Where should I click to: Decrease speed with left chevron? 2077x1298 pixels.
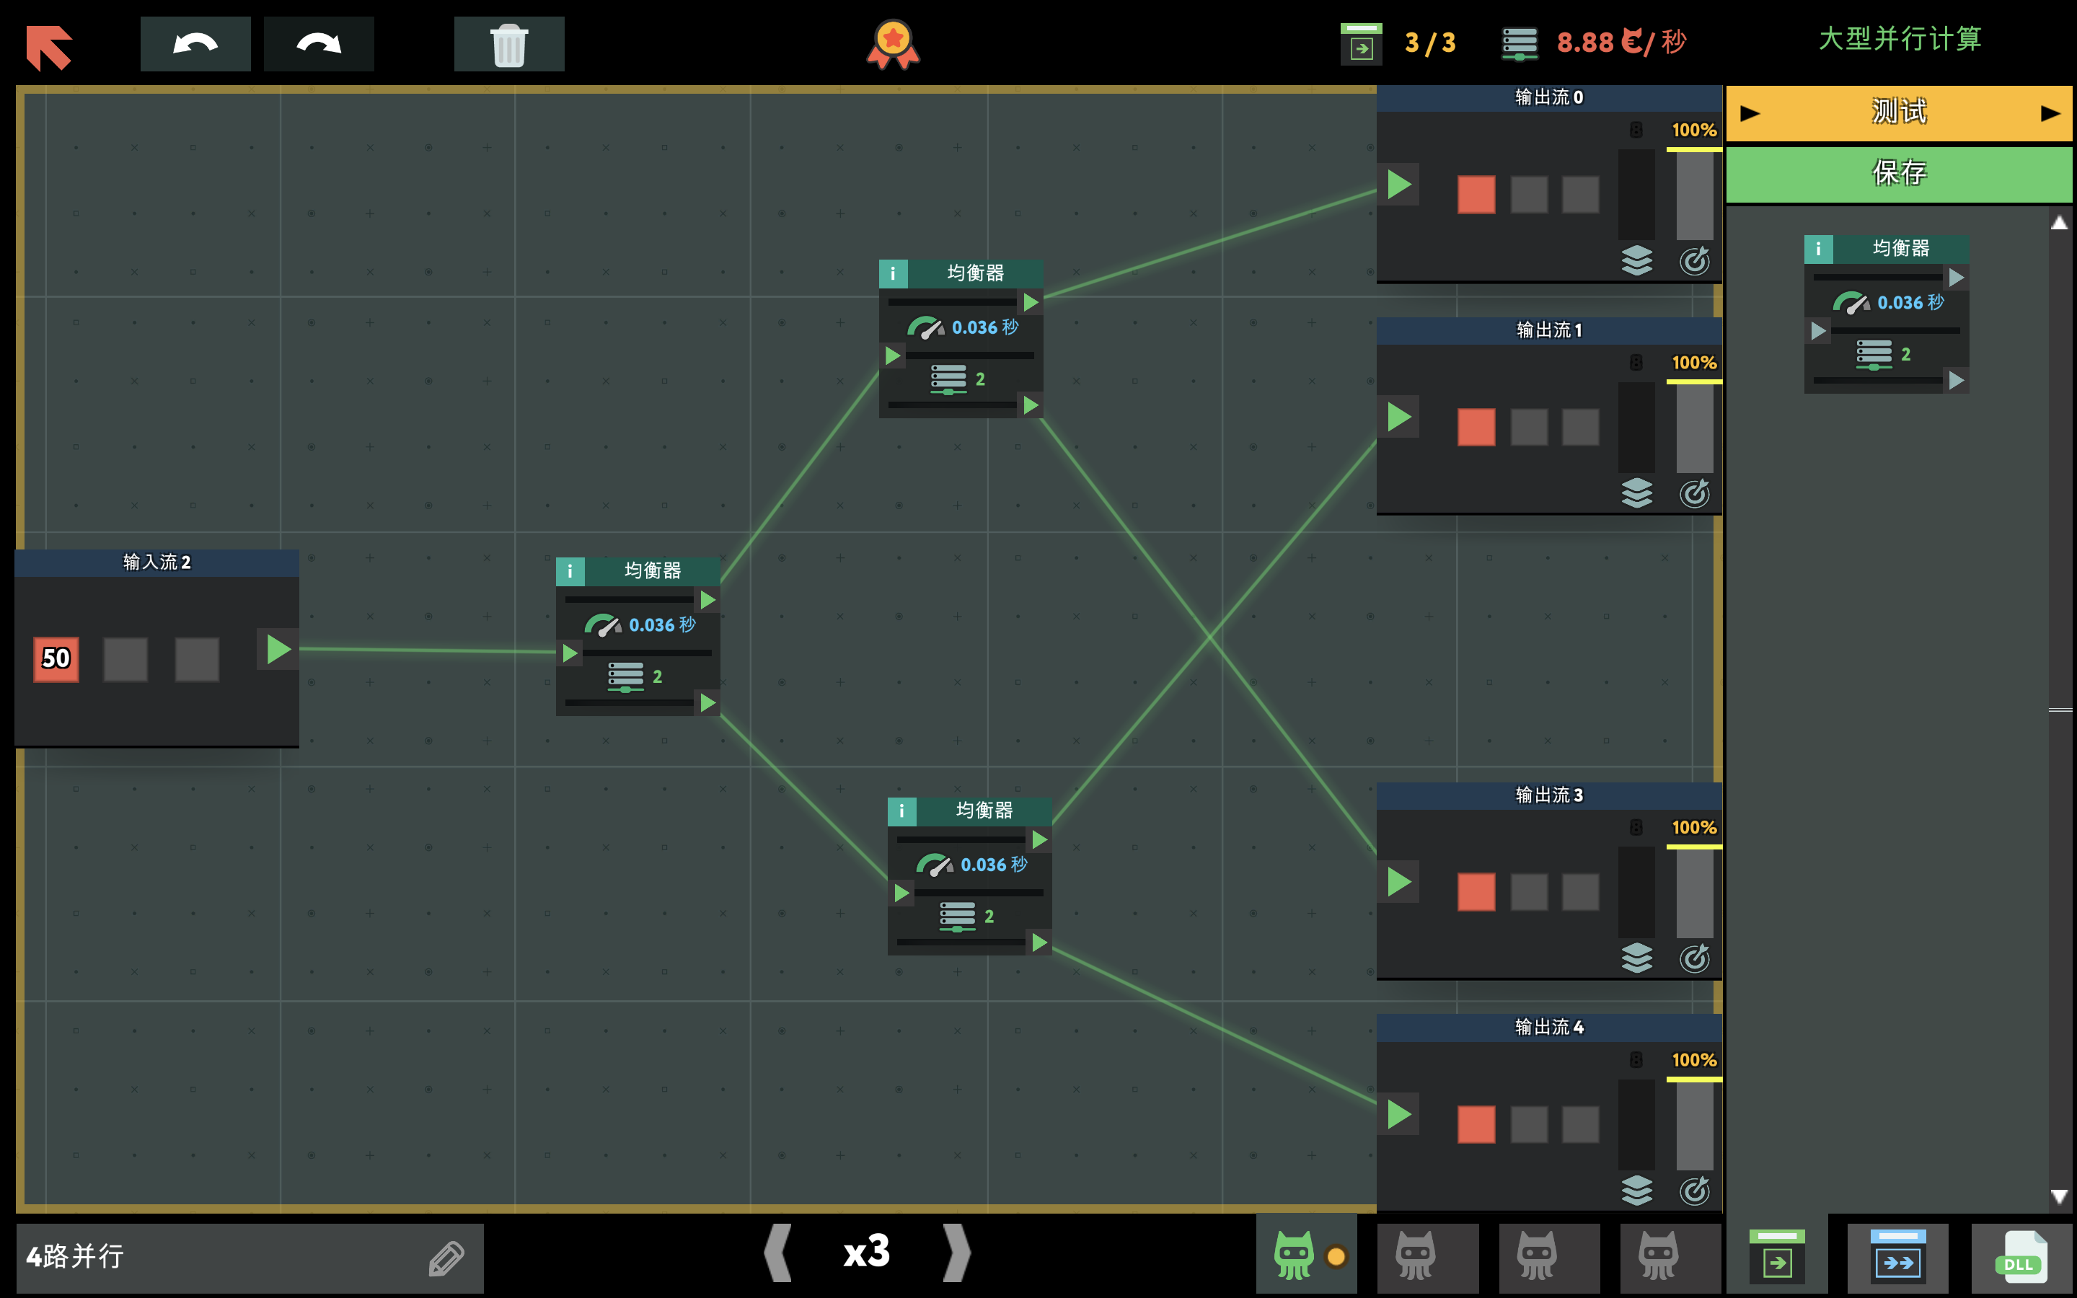pyautogui.click(x=778, y=1253)
